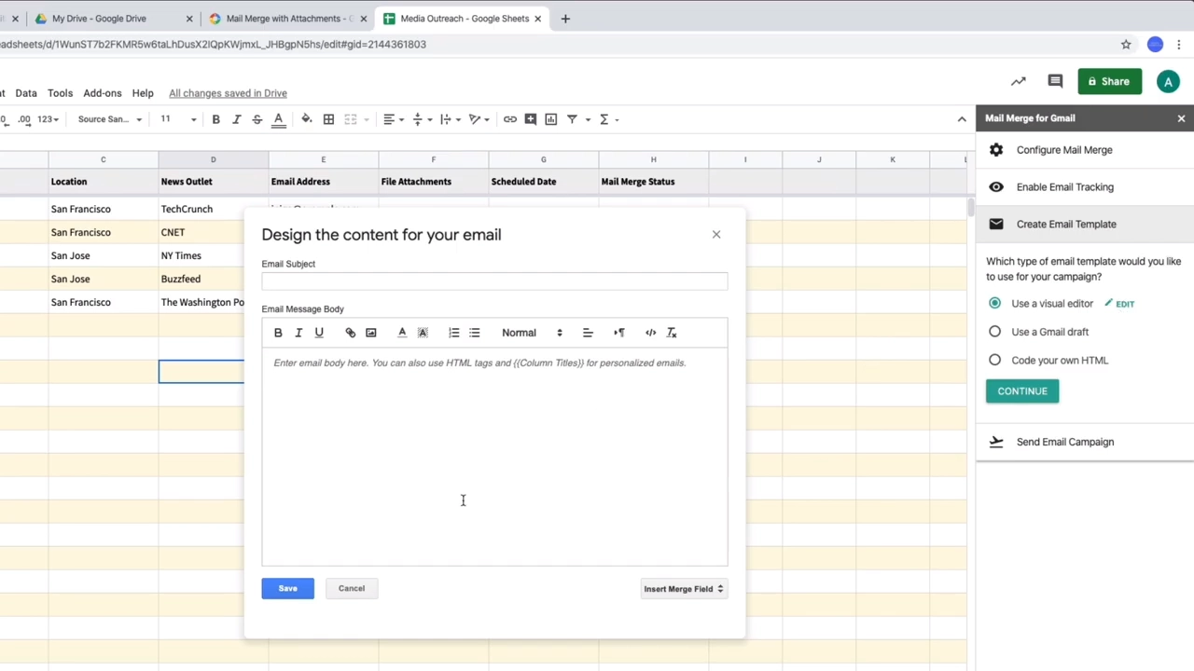1194x671 pixels.
Task: Open Chrome three-dot menu
Action: (1179, 45)
